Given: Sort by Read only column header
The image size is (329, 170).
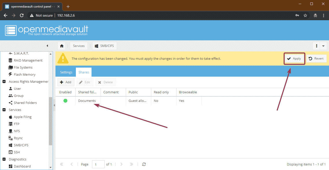Looking at the screenshot, I should pos(164,92).
